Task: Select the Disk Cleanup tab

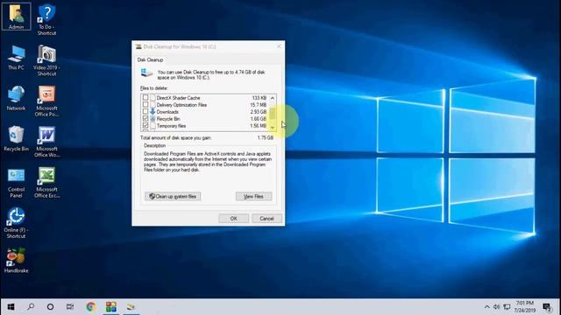Action: [x=150, y=59]
